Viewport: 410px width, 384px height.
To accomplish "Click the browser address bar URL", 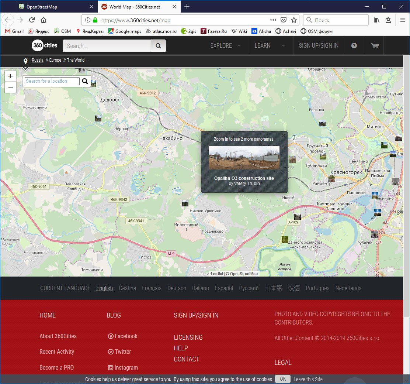I will click(136, 20).
